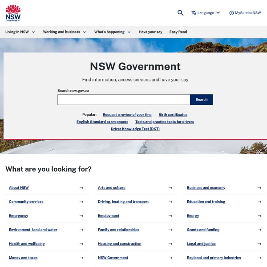Focus the Search nsw.gov.au text field
This screenshot has width=267, height=267.
pyautogui.click(x=124, y=100)
